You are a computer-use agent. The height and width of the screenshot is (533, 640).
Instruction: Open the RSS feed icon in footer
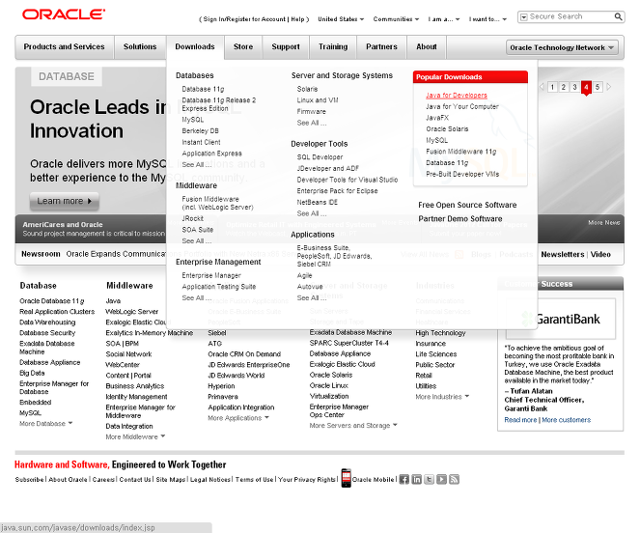pyautogui.click(x=454, y=480)
